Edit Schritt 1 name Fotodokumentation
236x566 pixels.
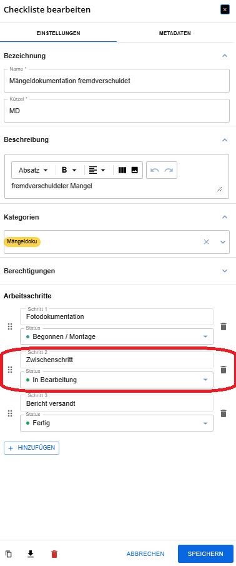(117, 317)
